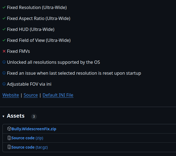
Task: Click the green checkmark beside Fixed Aspect Ratio
Action: [4, 18]
